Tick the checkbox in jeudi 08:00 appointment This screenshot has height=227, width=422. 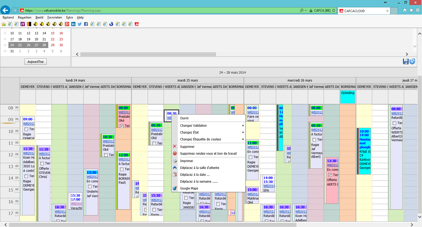tap(395, 123)
